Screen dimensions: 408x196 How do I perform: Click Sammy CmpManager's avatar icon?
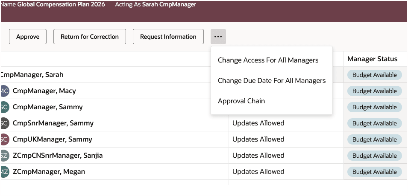[x=4, y=107]
